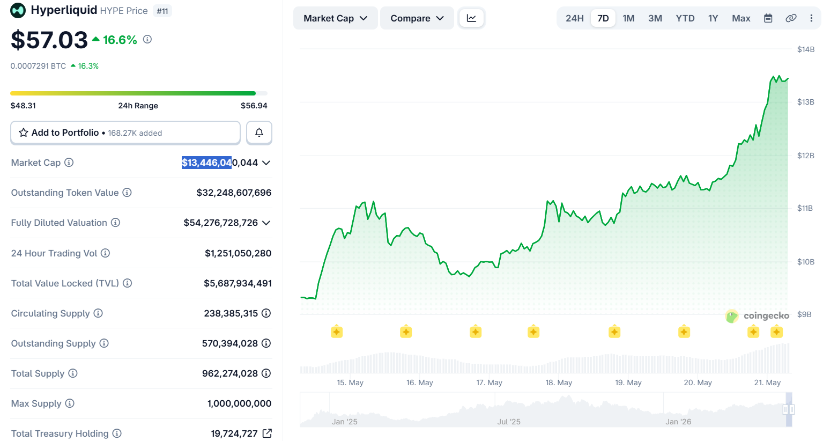Viewport: 823px width, 441px height.
Task: Click the $57.03 price text
Action: click(x=49, y=40)
